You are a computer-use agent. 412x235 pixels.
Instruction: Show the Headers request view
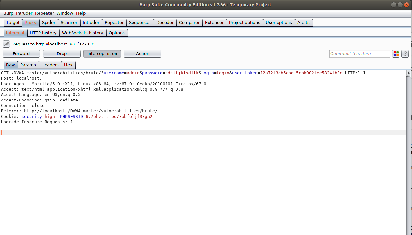click(50, 65)
